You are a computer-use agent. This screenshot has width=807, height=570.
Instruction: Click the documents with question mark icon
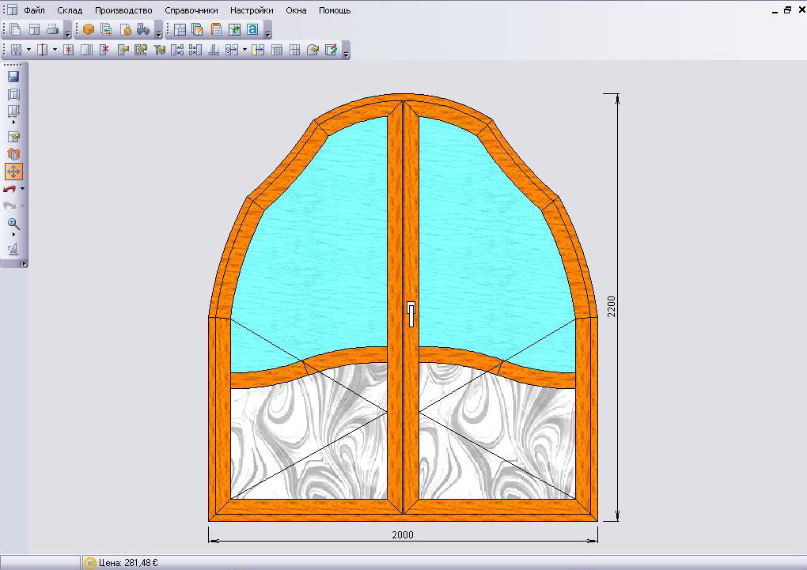tap(198, 29)
